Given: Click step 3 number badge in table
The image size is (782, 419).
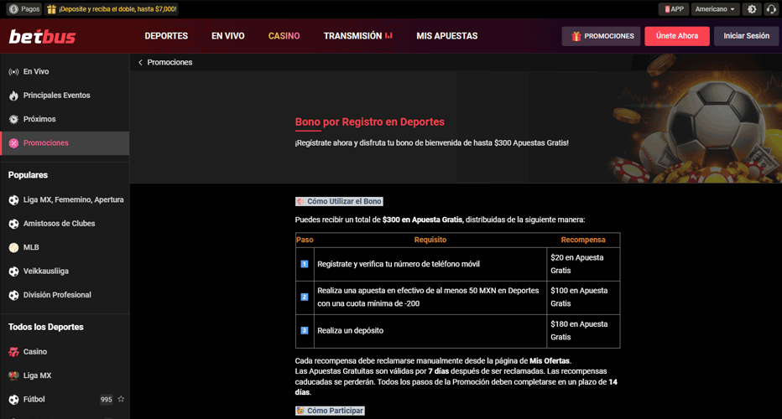Looking at the screenshot, I should pyautogui.click(x=305, y=330).
